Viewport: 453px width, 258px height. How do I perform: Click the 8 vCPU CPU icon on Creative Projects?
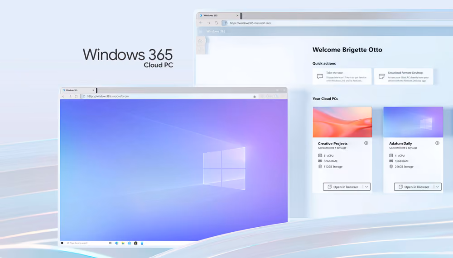pyautogui.click(x=320, y=155)
